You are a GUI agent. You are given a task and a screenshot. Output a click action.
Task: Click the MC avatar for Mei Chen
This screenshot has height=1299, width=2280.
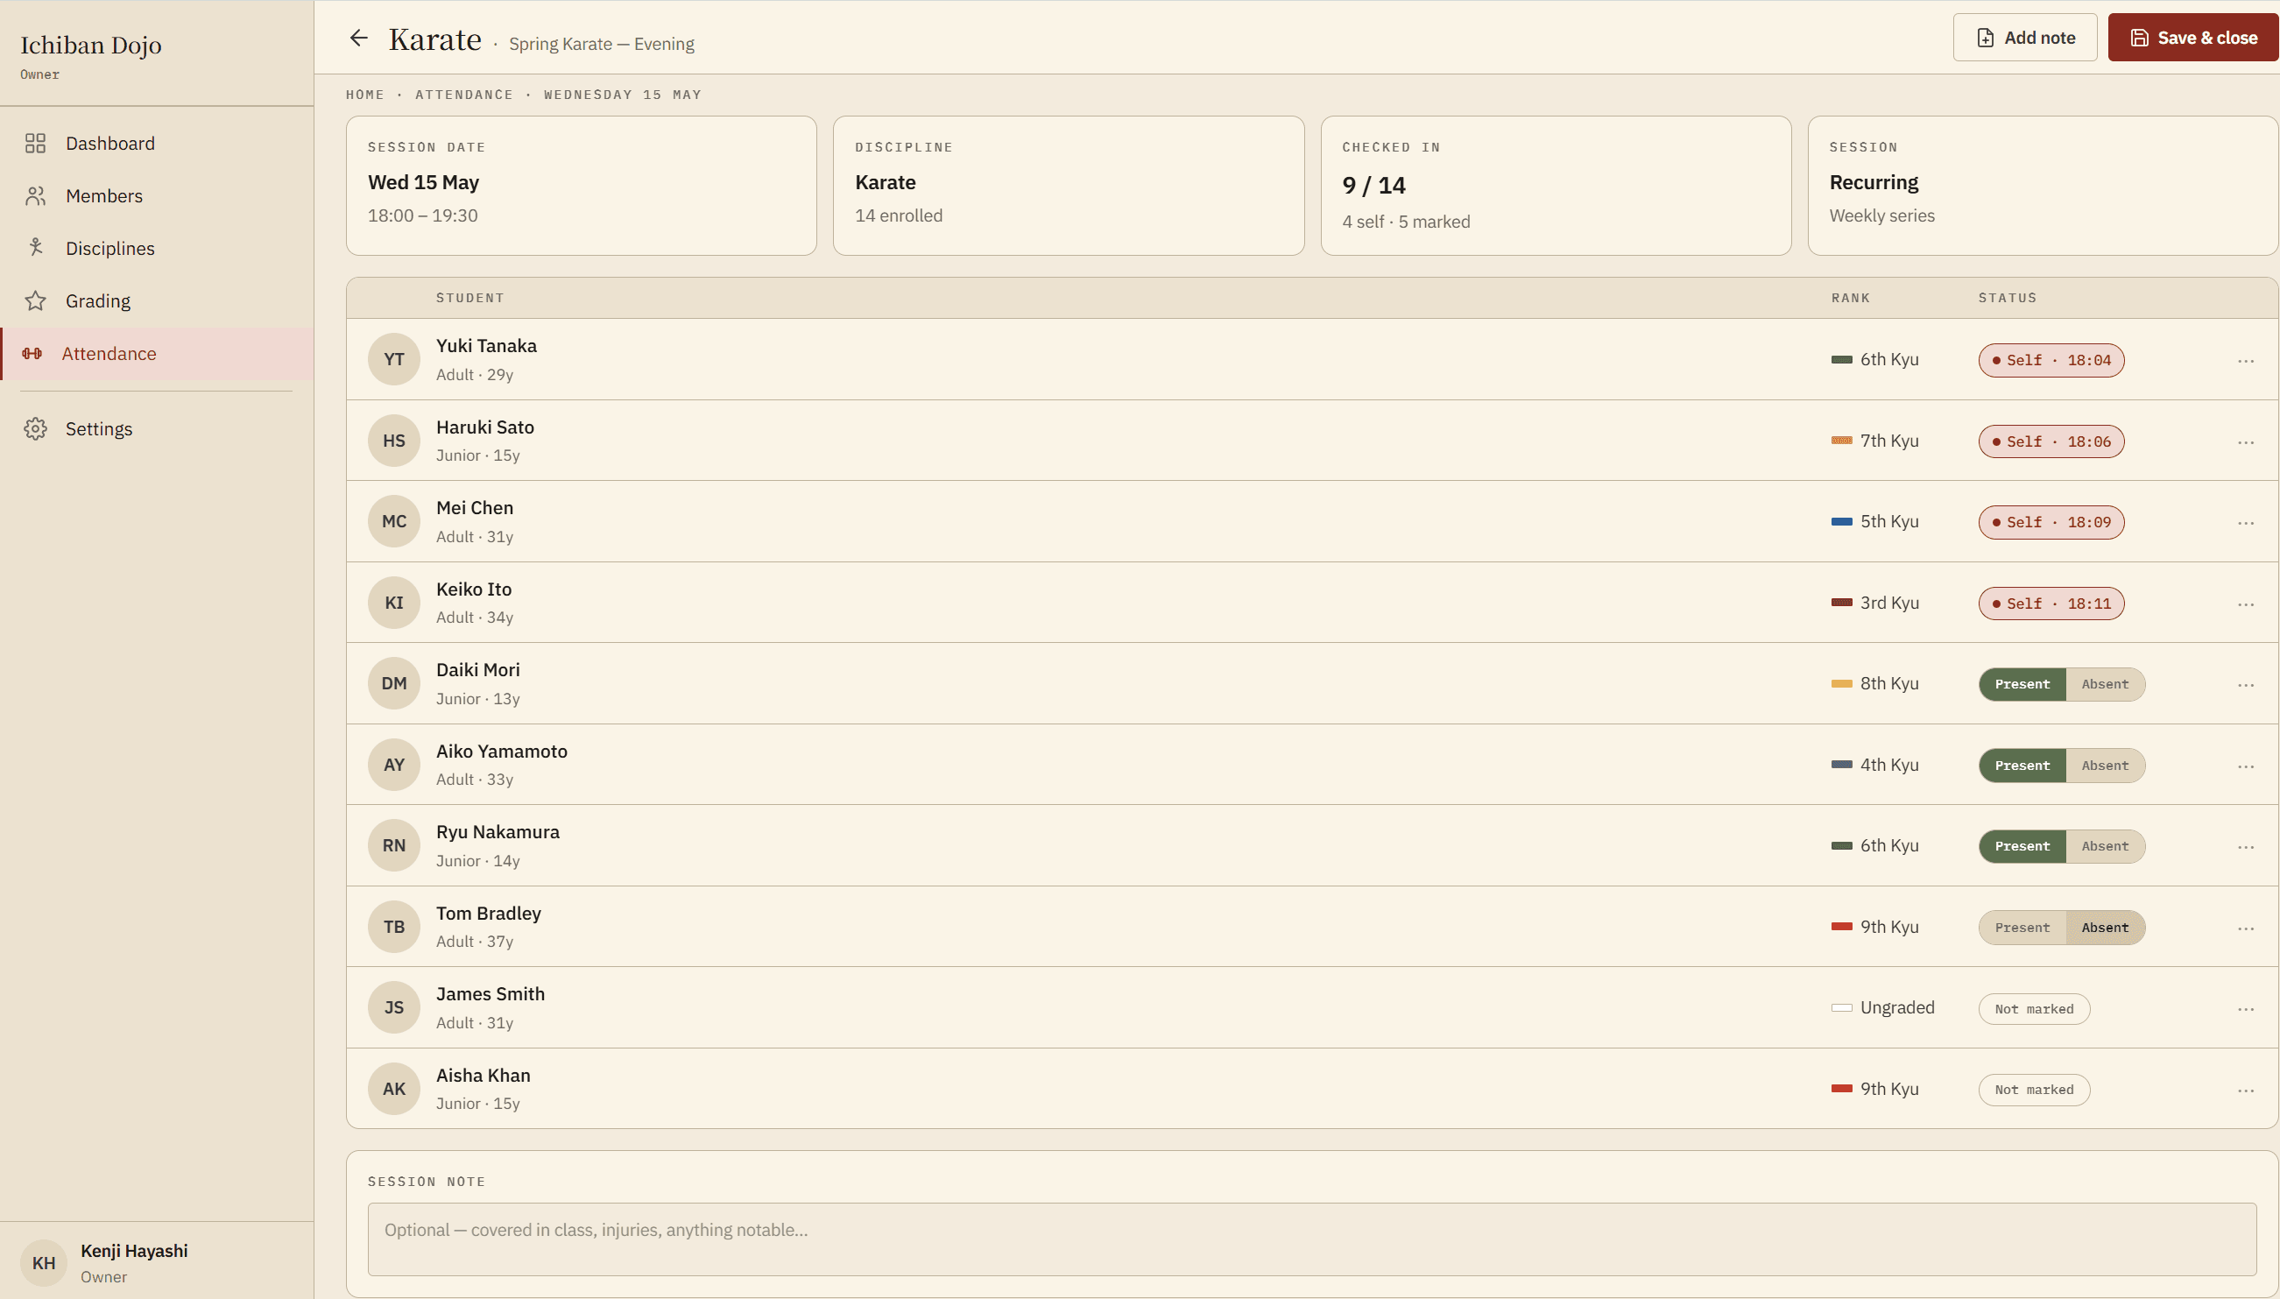(393, 522)
